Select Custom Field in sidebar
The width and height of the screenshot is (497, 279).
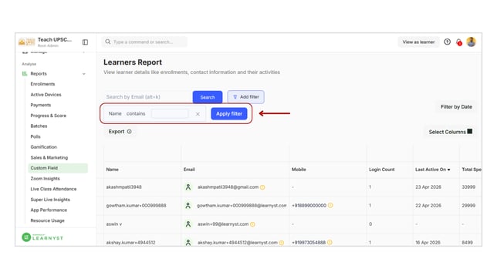(58, 168)
